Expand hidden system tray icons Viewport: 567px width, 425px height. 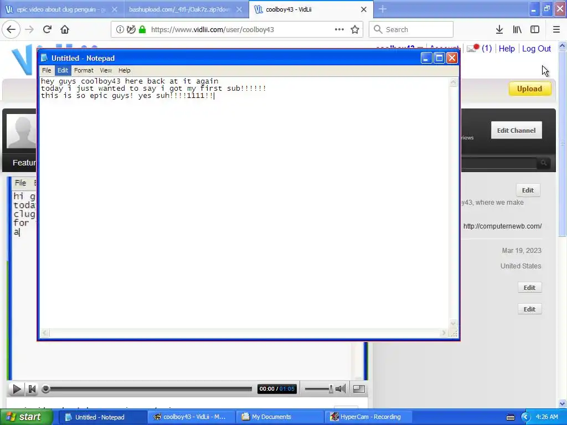click(x=525, y=417)
